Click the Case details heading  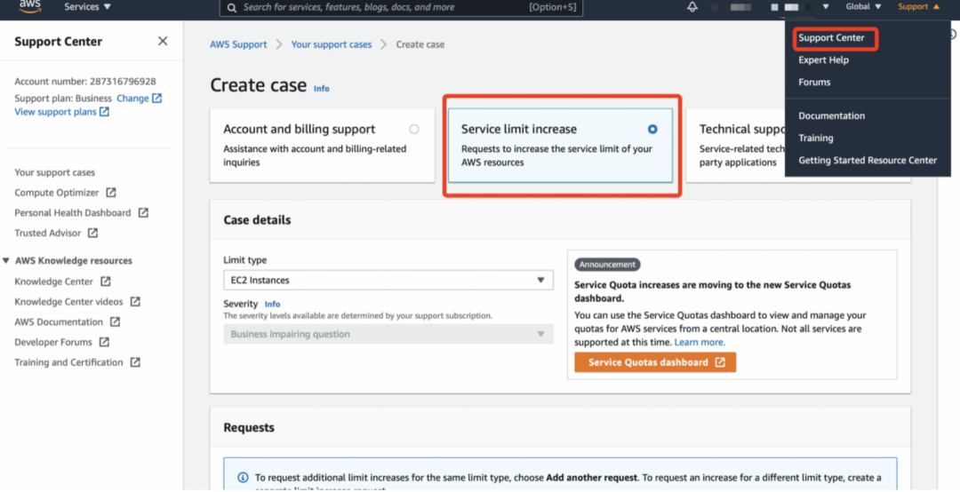(x=257, y=220)
